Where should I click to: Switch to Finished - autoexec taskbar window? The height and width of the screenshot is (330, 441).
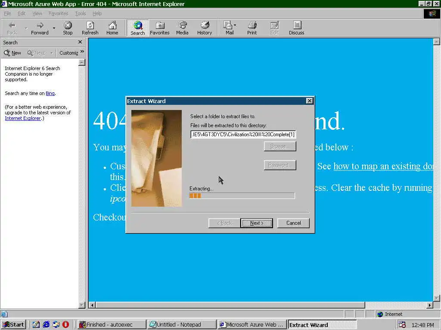click(112, 325)
